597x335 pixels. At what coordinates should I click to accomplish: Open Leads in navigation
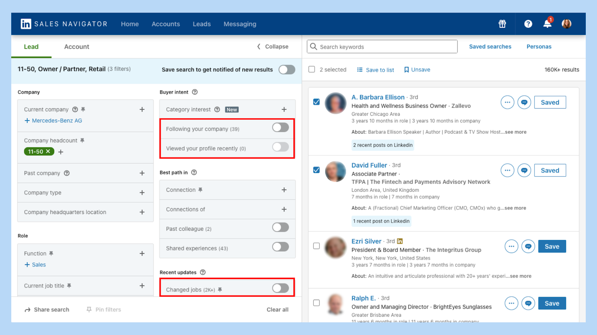pos(202,24)
